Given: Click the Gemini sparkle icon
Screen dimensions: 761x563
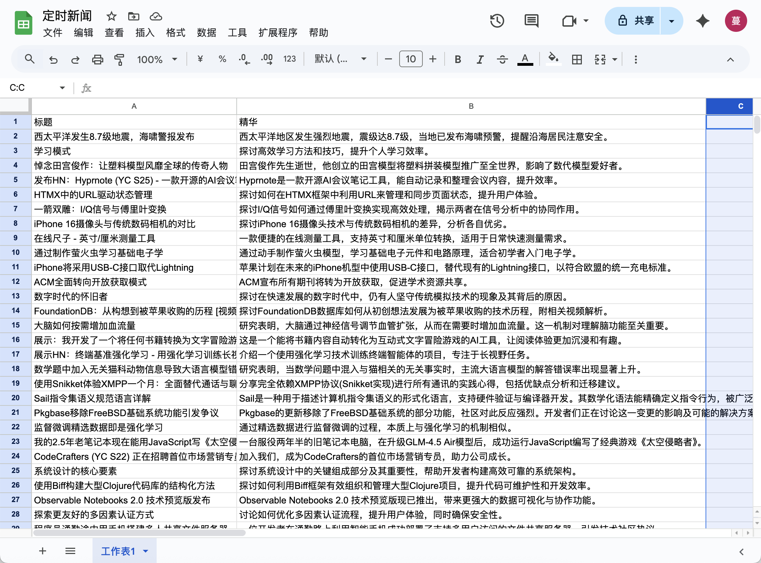Looking at the screenshot, I should (x=702, y=21).
